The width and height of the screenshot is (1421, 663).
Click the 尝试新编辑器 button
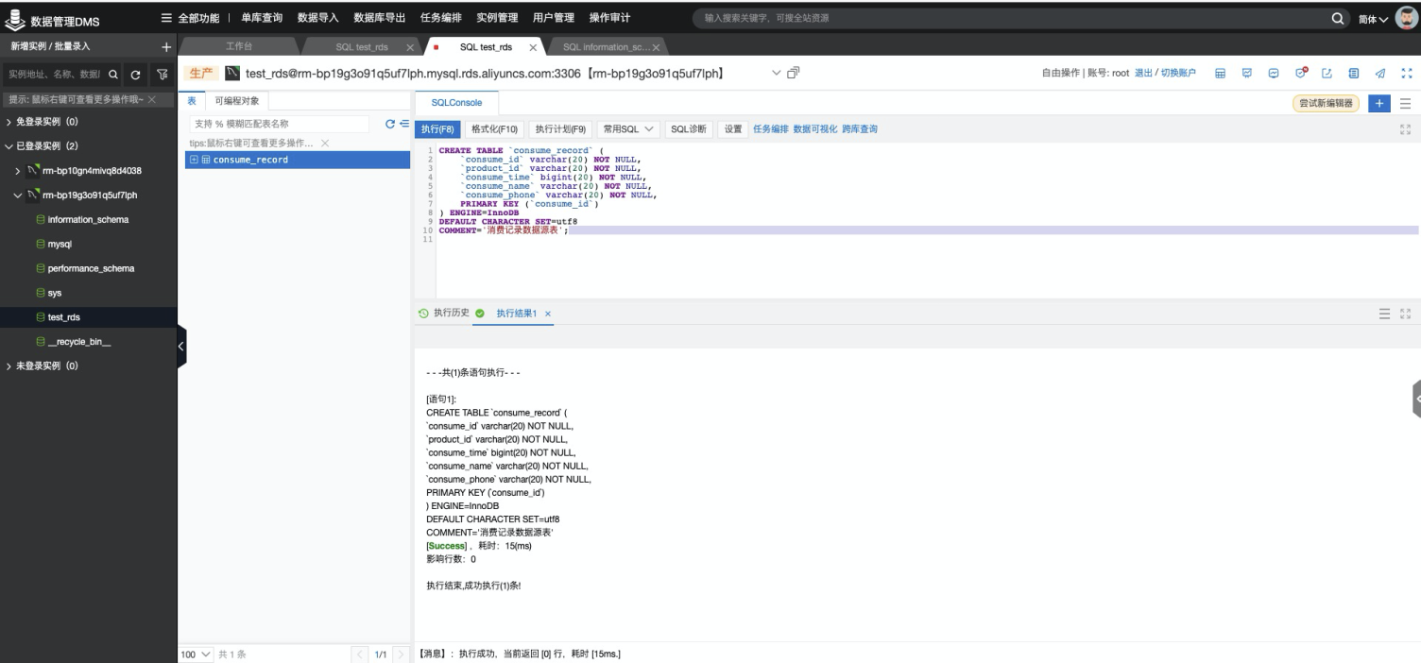[x=1326, y=103]
